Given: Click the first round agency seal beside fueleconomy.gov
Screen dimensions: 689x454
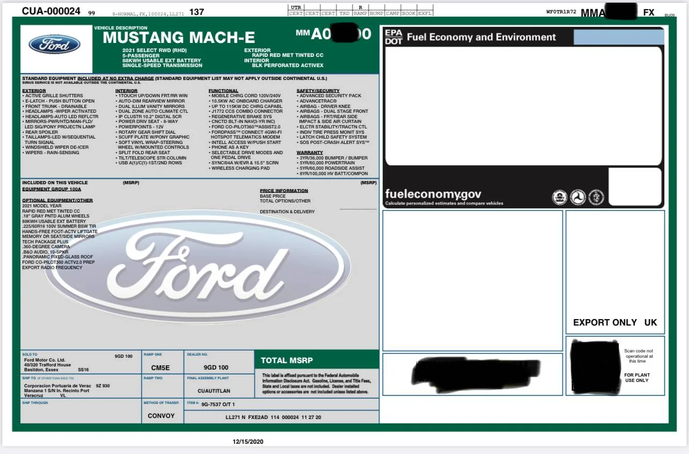Looking at the screenshot, I should (x=560, y=198).
